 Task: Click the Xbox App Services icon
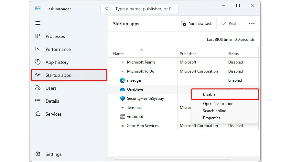pyautogui.click(x=123, y=126)
